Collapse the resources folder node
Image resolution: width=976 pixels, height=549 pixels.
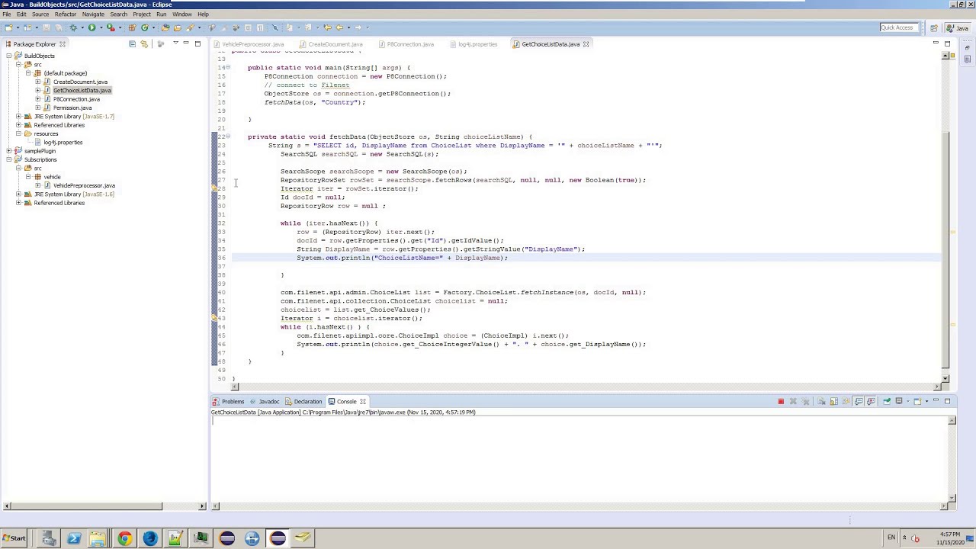pos(18,133)
